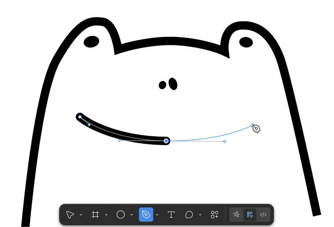Expand the Frame tool options chevron

click(106, 215)
